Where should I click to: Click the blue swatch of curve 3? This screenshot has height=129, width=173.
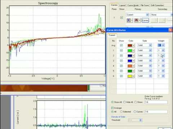(x=130, y=61)
